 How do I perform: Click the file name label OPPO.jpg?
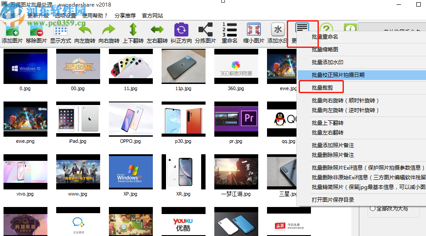click(130, 141)
